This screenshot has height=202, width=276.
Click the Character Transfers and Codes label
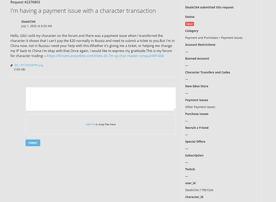pos(207,72)
